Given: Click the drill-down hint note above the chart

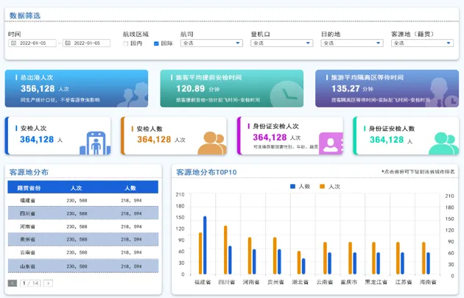Looking at the screenshot, I should [418, 171].
